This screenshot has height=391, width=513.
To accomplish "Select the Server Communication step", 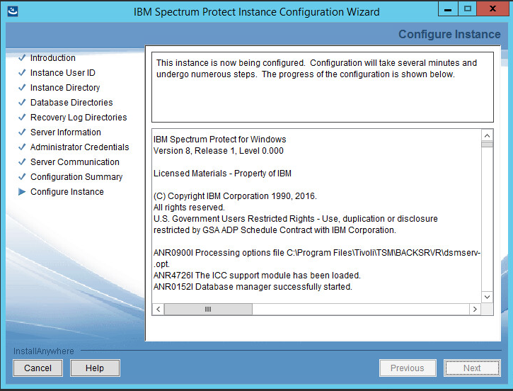I will click(x=74, y=162).
